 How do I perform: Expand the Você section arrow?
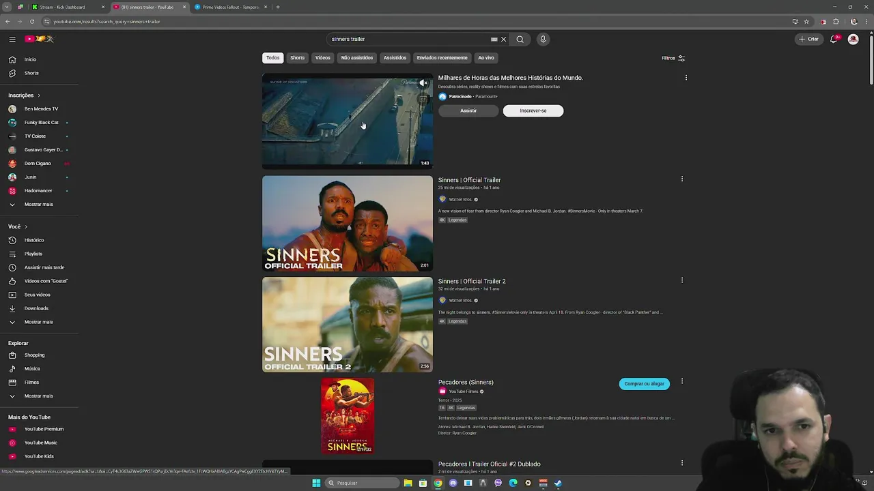coord(26,226)
